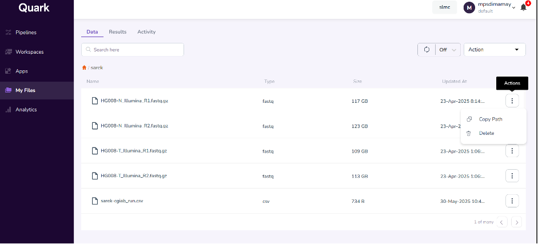
Task: Click the home breadcrumb icon
Action: pos(84,67)
